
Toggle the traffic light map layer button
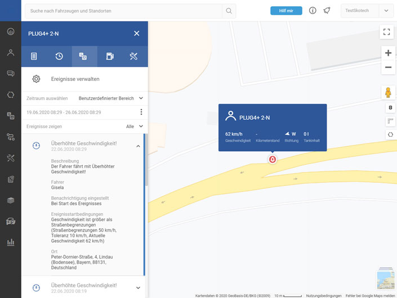point(390,108)
